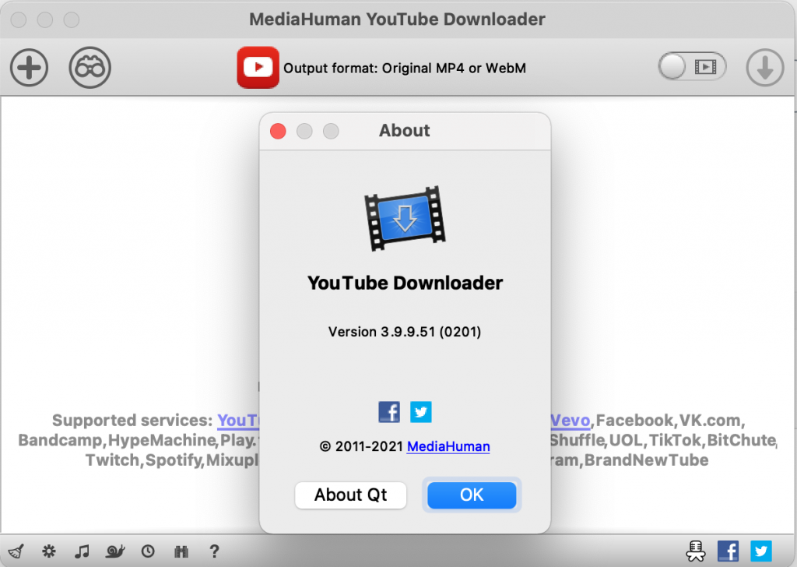The width and height of the screenshot is (797, 567).
Task: Open the binoculars tracking icon in toolbar
Action: coord(90,67)
